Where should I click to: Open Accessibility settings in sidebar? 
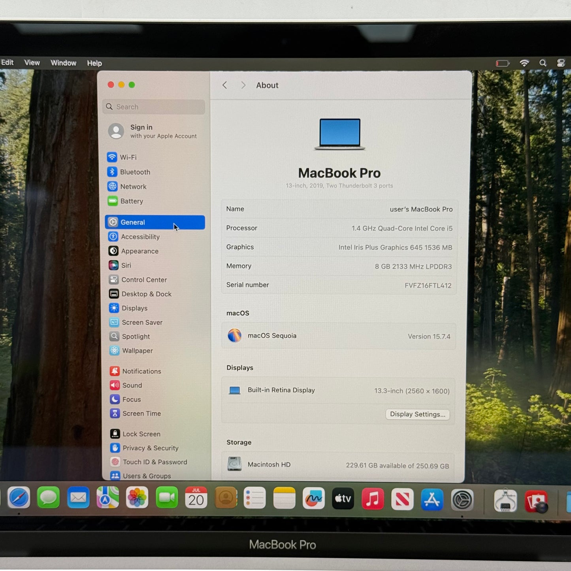point(155,237)
